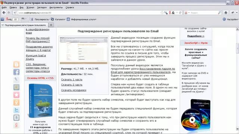Open the Правка menu
Viewport: 239px width, 134px height.
point(13,7)
